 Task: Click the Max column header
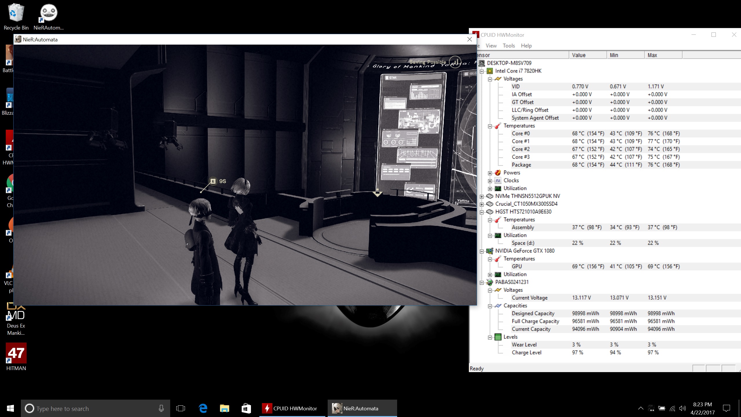[x=663, y=55]
